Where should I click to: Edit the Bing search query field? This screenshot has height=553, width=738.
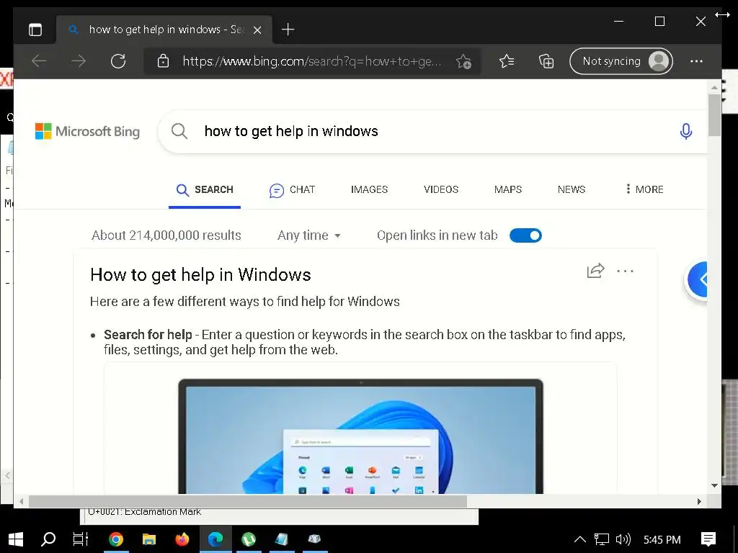(x=433, y=131)
